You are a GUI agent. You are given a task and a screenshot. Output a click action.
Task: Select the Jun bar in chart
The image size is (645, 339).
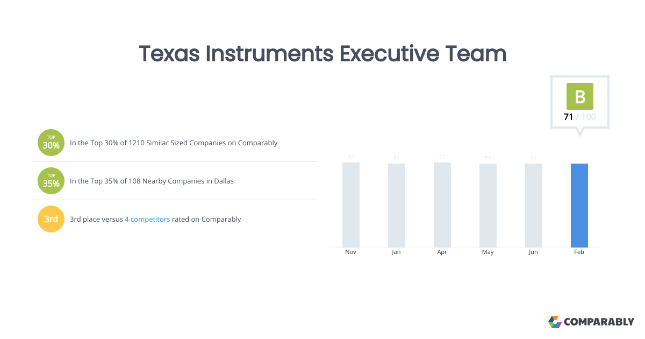point(533,206)
